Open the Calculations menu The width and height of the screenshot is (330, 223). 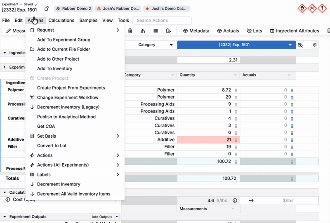61,20
